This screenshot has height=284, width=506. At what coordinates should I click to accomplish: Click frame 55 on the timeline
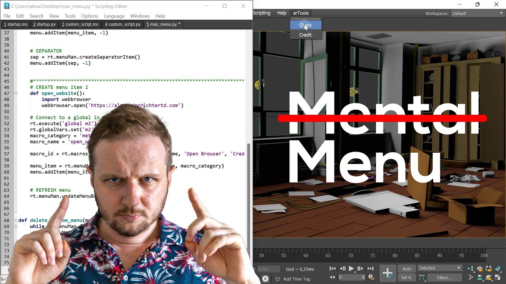tap(283, 255)
